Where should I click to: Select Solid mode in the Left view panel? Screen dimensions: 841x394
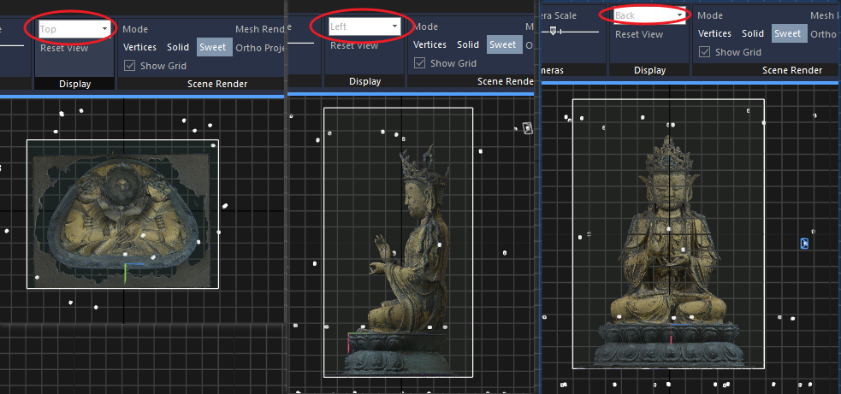(468, 44)
